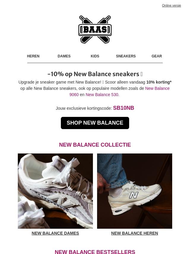This screenshot has height=254, width=190.
Task: Click NEW BALANCE HEREN link
Action: (x=134, y=233)
